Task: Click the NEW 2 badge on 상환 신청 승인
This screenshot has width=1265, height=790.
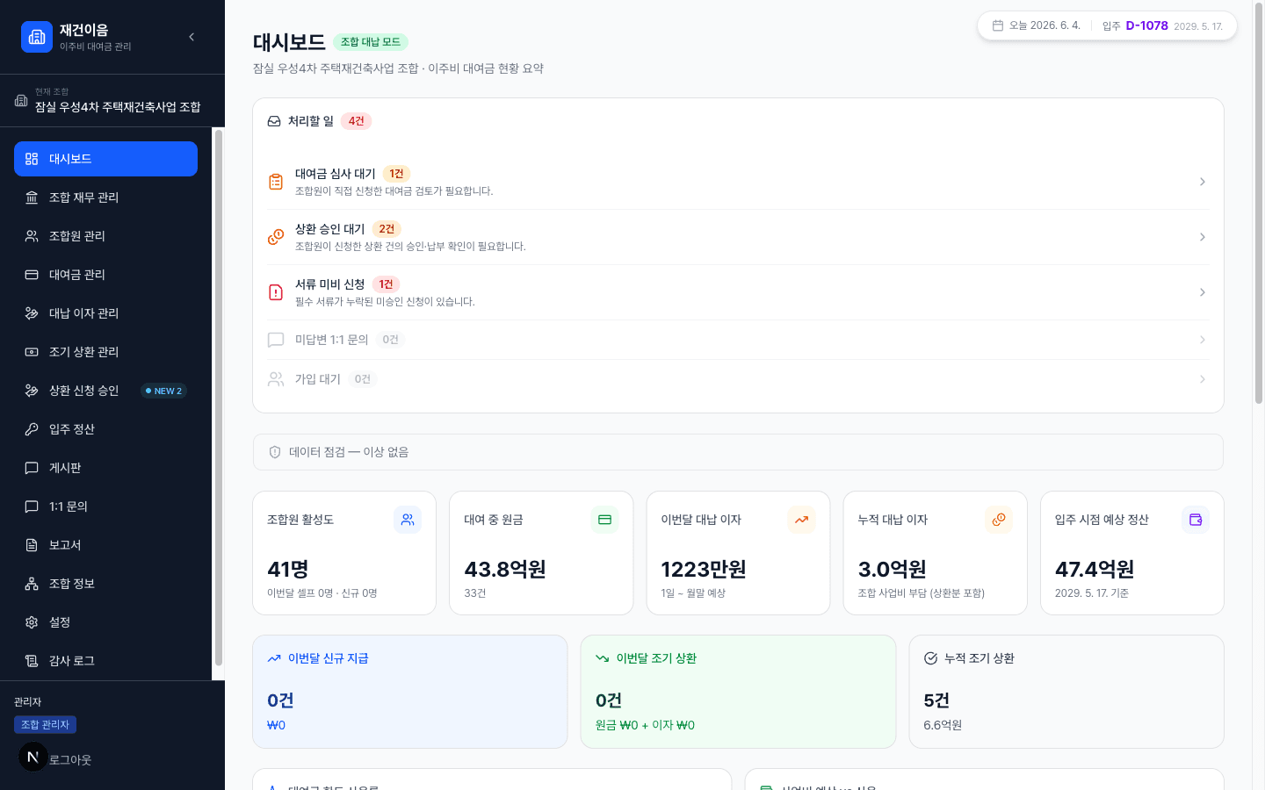Action: click(x=163, y=391)
